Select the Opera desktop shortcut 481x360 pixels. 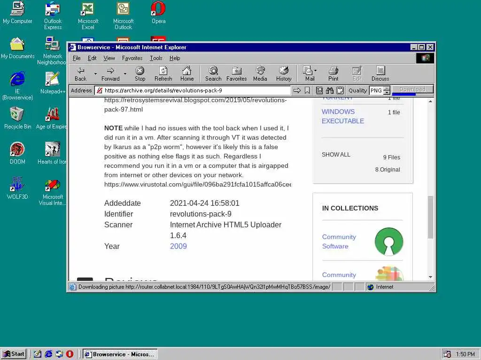(x=158, y=13)
